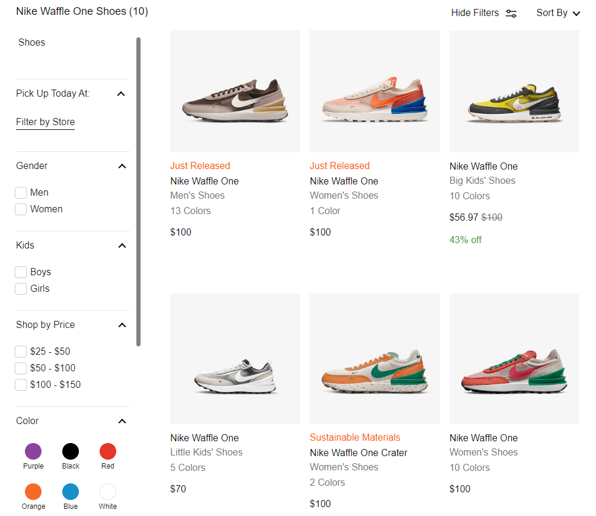Check the Women gender checkbox

pos(21,209)
